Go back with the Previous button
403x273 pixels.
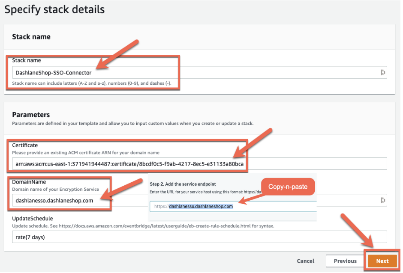point(345,261)
